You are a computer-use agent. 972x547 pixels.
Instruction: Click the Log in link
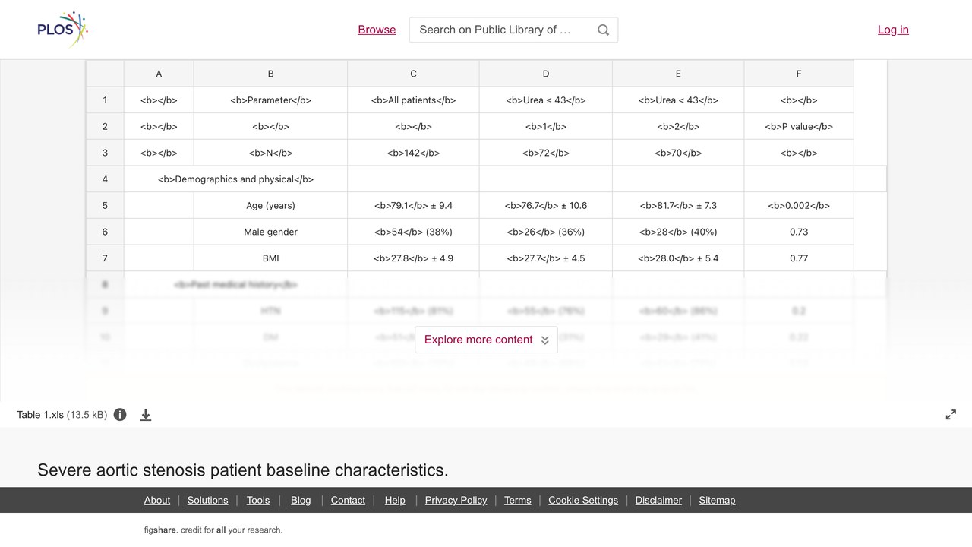click(893, 30)
